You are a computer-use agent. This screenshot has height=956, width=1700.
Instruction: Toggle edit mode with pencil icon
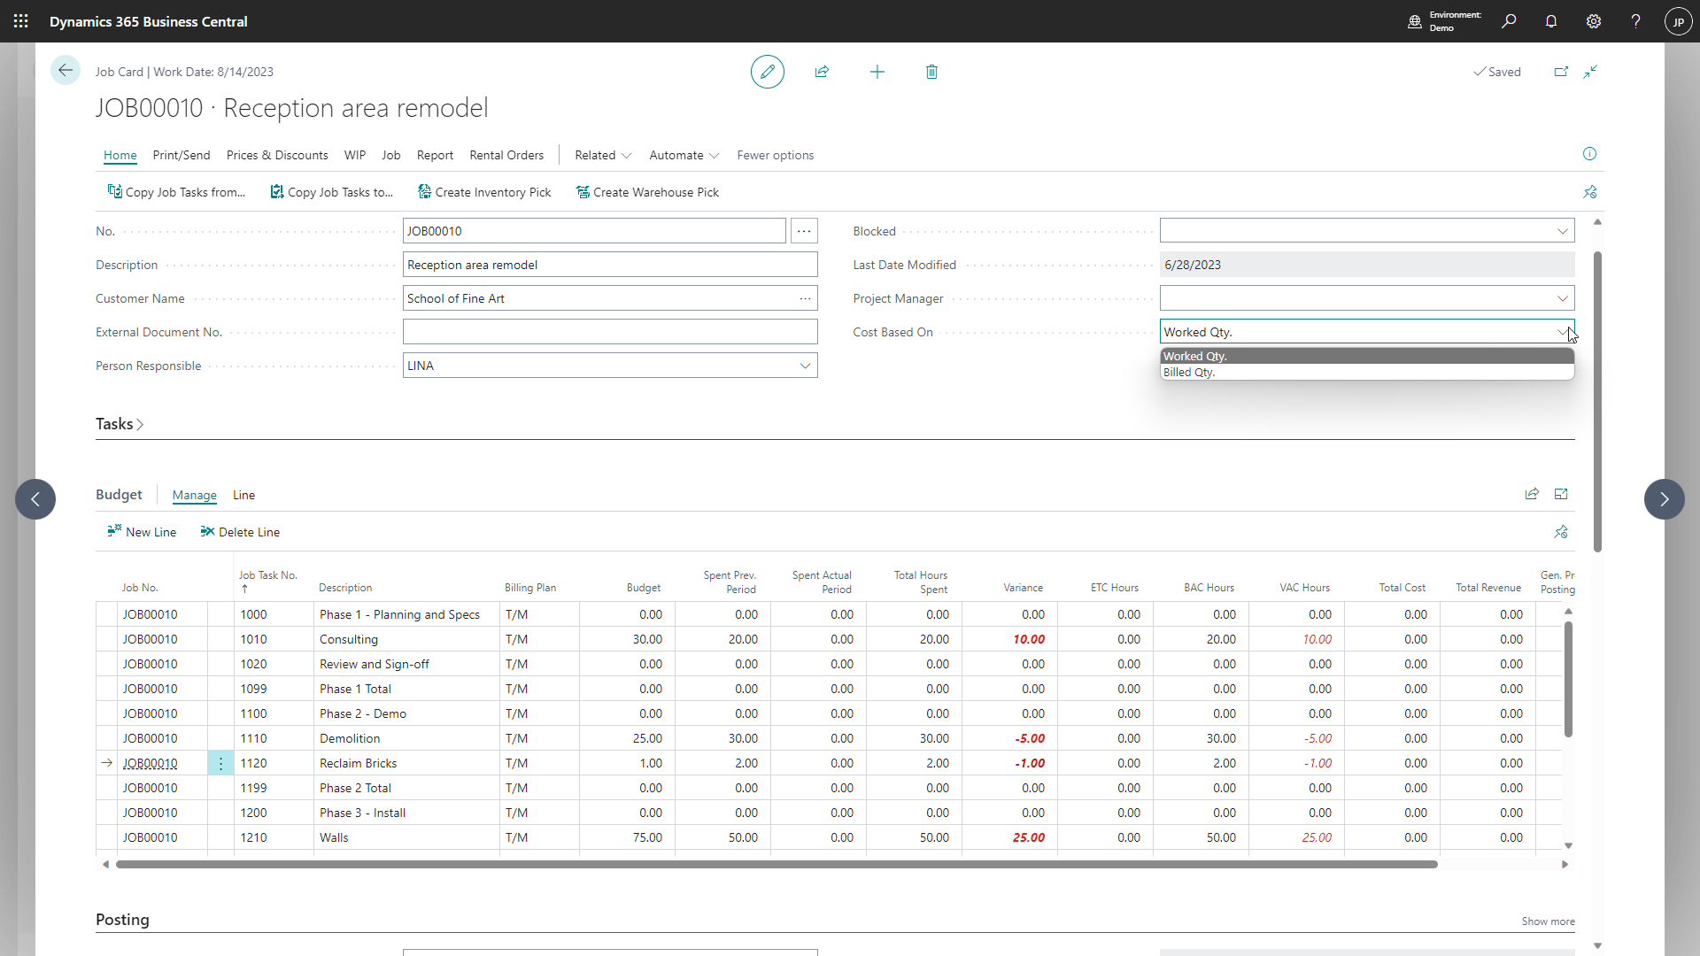pyautogui.click(x=768, y=72)
